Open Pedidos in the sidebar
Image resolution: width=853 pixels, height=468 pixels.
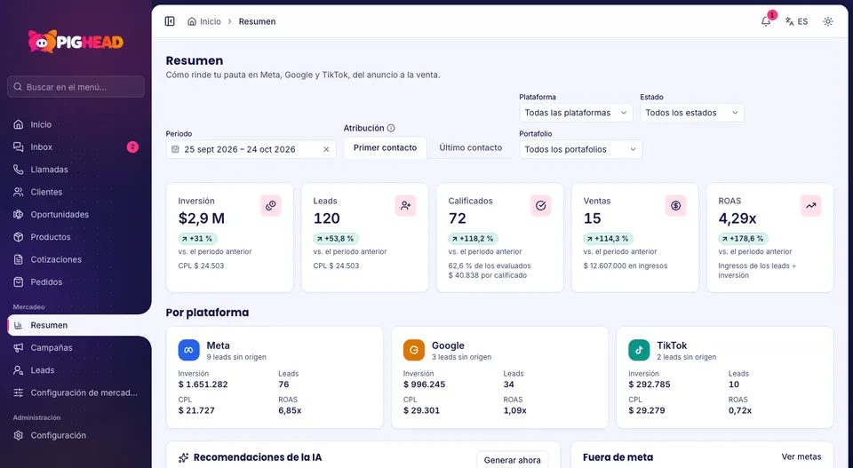coord(76,282)
